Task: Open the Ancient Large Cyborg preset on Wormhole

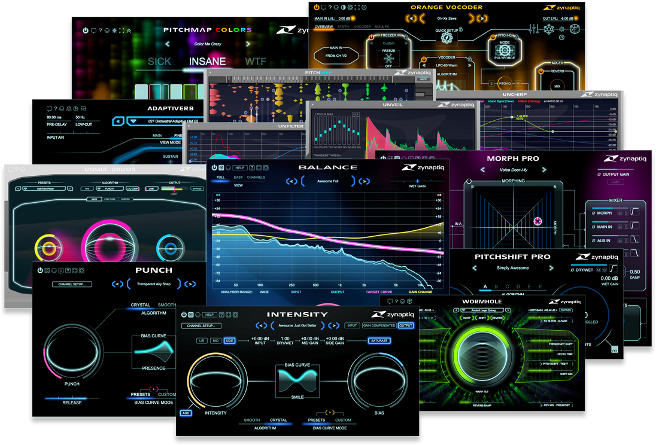Action: [x=484, y=310]
